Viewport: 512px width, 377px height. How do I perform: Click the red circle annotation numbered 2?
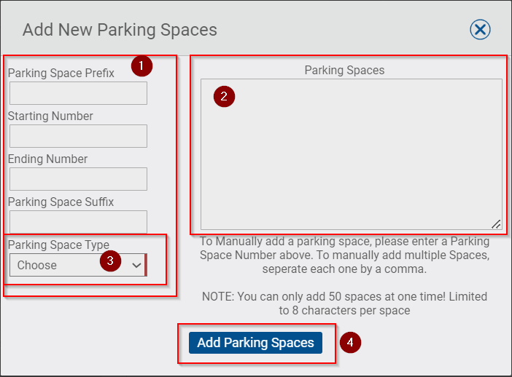(224, 97)
